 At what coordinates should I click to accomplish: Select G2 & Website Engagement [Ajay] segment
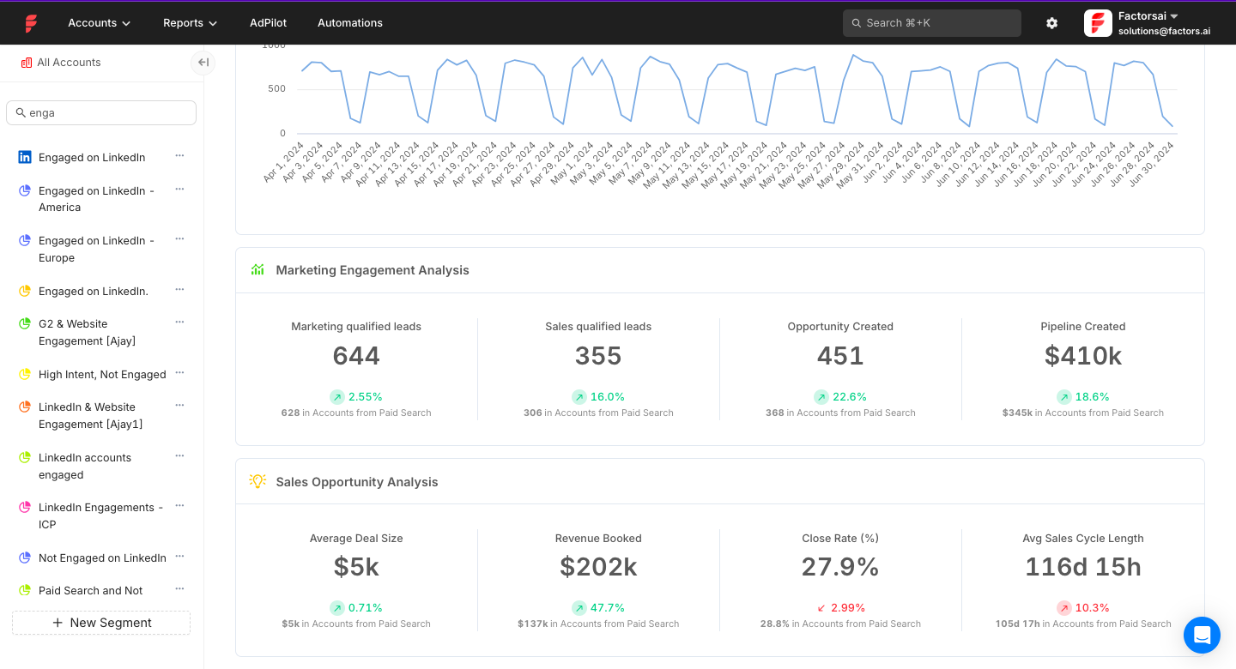pos(87,333)
